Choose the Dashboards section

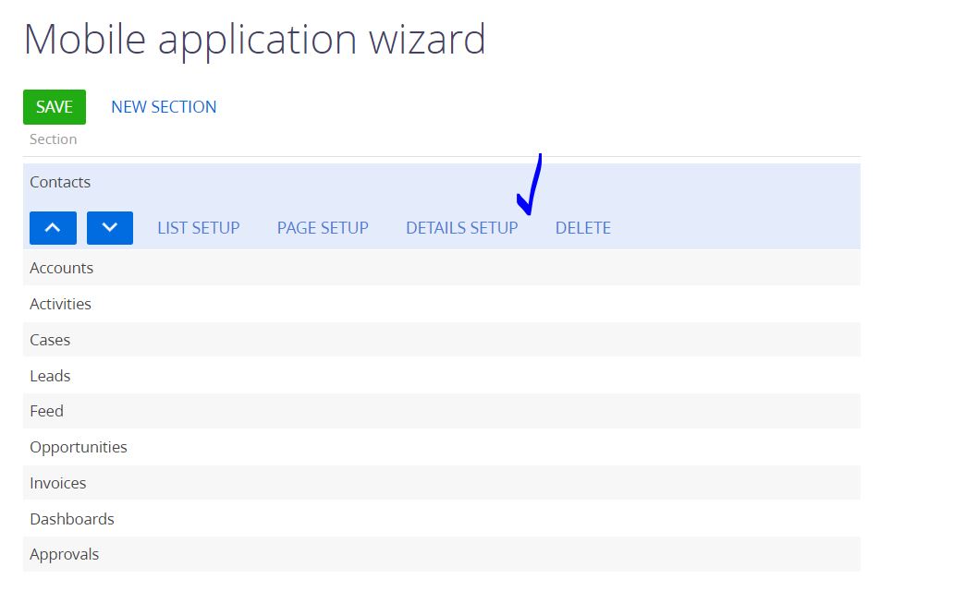(x=72, y=519)
